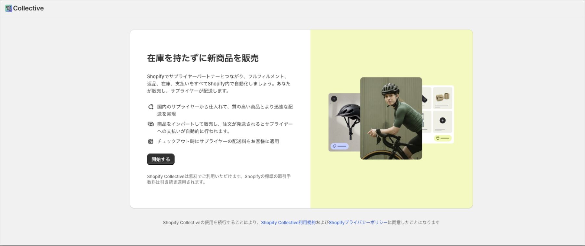Click the bullet about 商品をインポート payments
This screenshot has width=585, height=246.
click(x=225, y=128)
